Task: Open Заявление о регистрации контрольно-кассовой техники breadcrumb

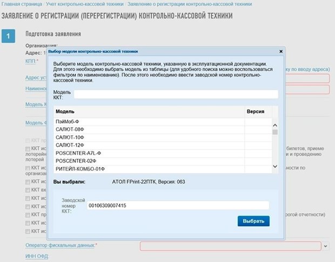Action: pyautogui.click(x=190, y=4)
